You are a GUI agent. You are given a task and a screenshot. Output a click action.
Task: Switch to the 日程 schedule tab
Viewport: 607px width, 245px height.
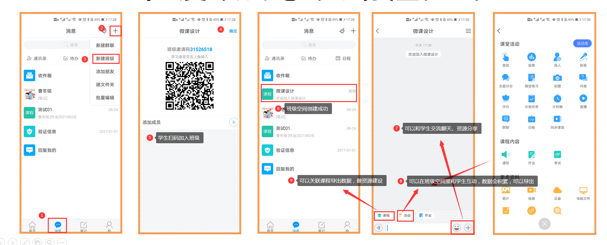(x=343, y=58)
